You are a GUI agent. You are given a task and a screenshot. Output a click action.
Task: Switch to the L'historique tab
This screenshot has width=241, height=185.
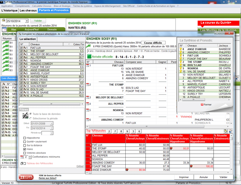[x=9, y=11]
